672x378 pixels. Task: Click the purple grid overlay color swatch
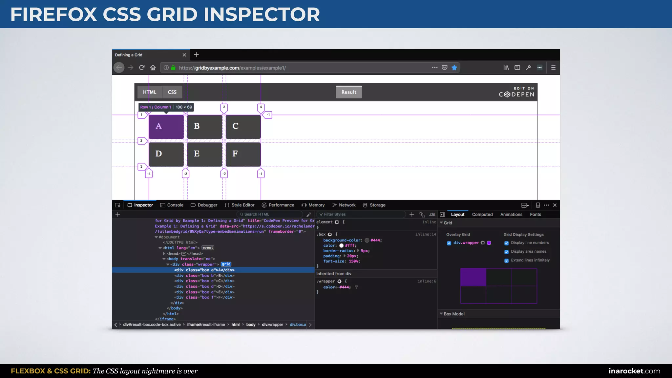[x=489, y=243]
